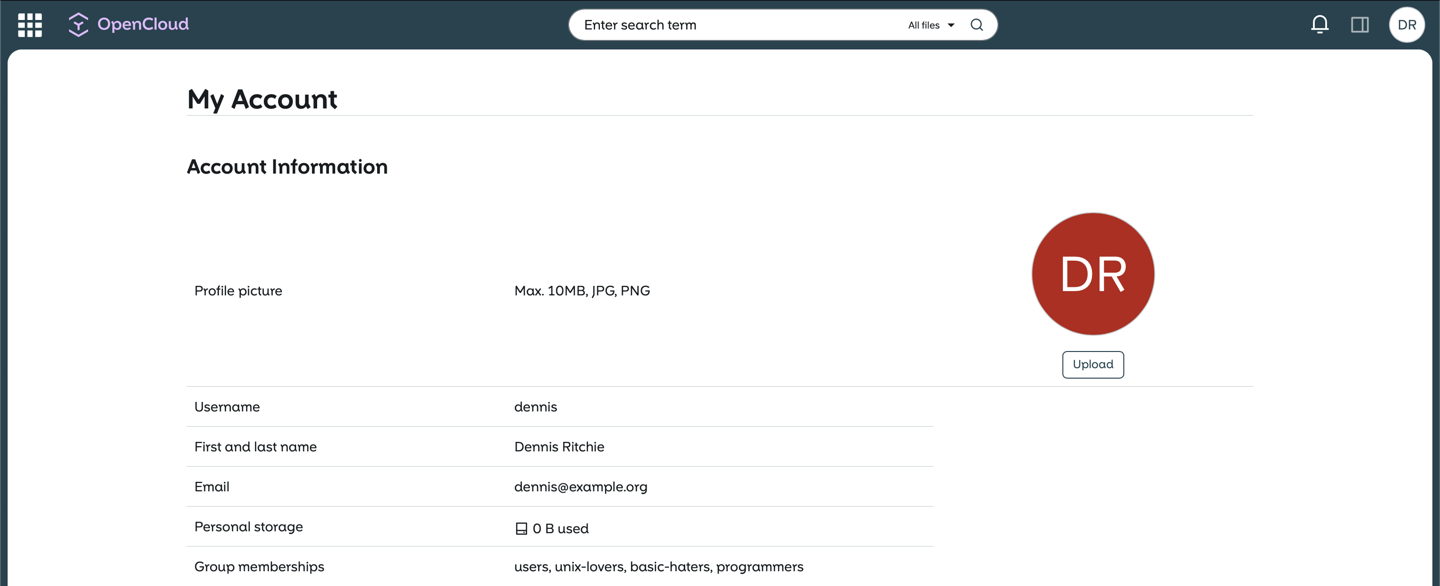1440x586 pixels.
Task: Open the application switcher grid menu
Action: [30, 25]
